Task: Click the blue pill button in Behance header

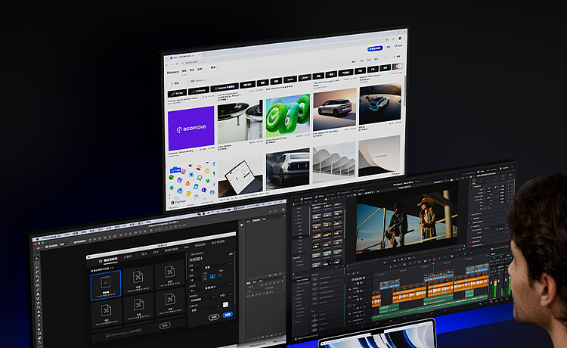Action: [375, 48]
